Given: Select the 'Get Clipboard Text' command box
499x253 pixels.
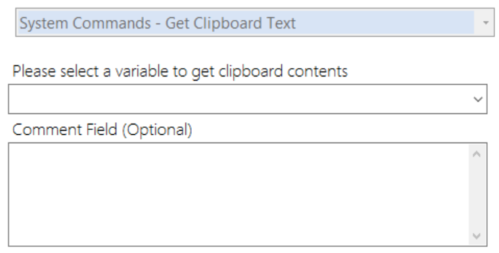Looking at the screenshot, I should pos(255,23).
